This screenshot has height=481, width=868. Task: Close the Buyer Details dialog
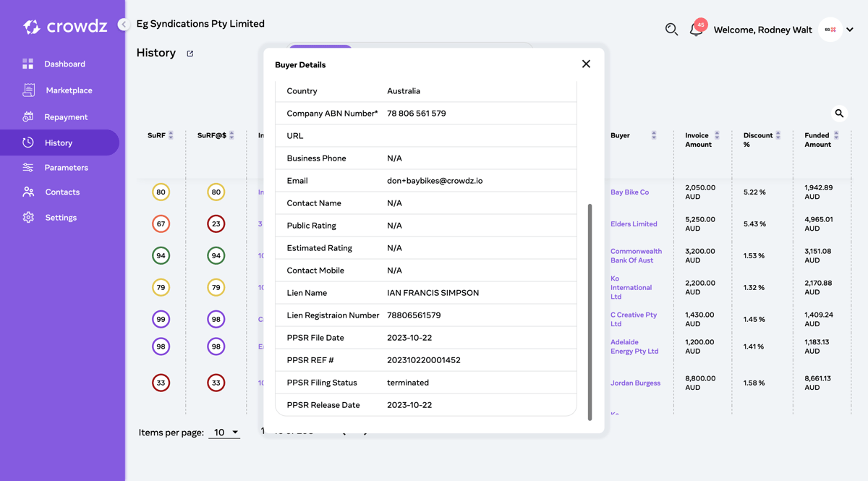coord(586,64)
